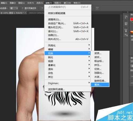Image resolution: width=133 pixels, height=121 pixels.
Task: Choose 波浪... wave distortion
Action: pos(100,53)
